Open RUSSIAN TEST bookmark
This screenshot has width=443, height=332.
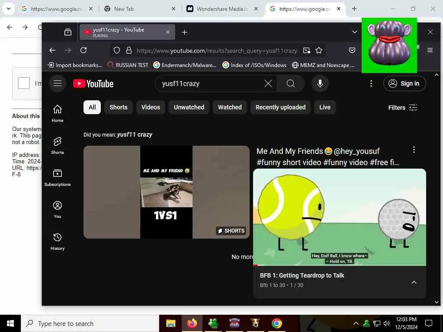(x=128, y=65)
